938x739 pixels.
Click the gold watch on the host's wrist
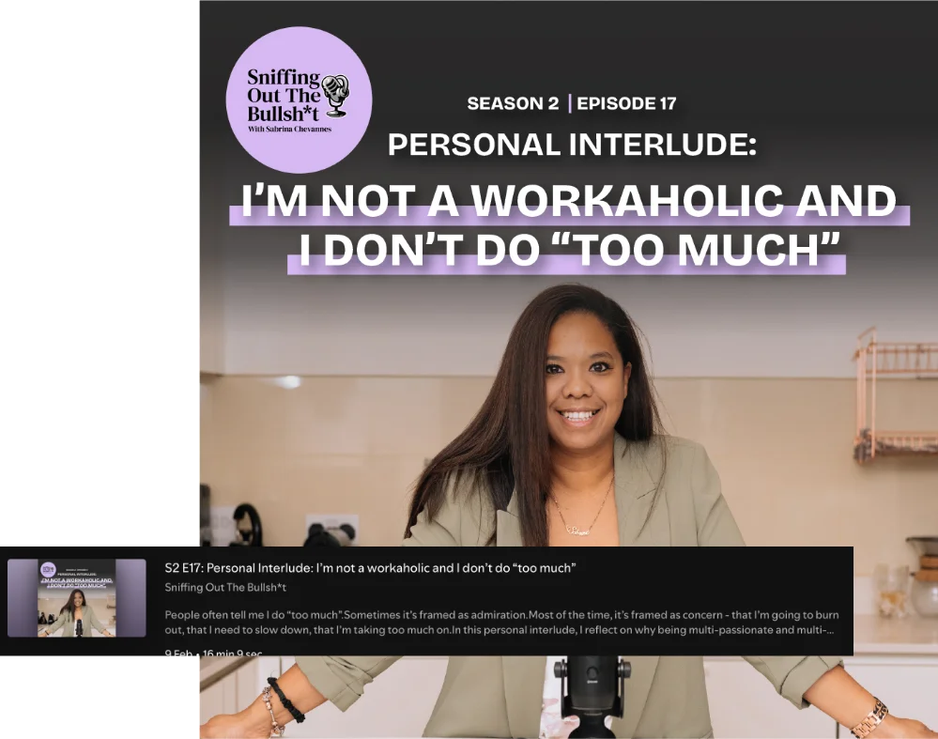pyautogui.click(x=868, y=716)
